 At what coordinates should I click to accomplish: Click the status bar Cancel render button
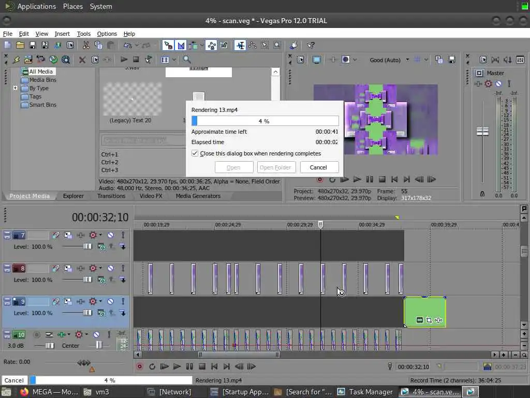(14, 380)
